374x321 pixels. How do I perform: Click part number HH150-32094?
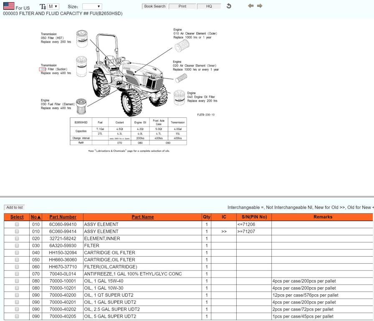[x=63, y=253]
